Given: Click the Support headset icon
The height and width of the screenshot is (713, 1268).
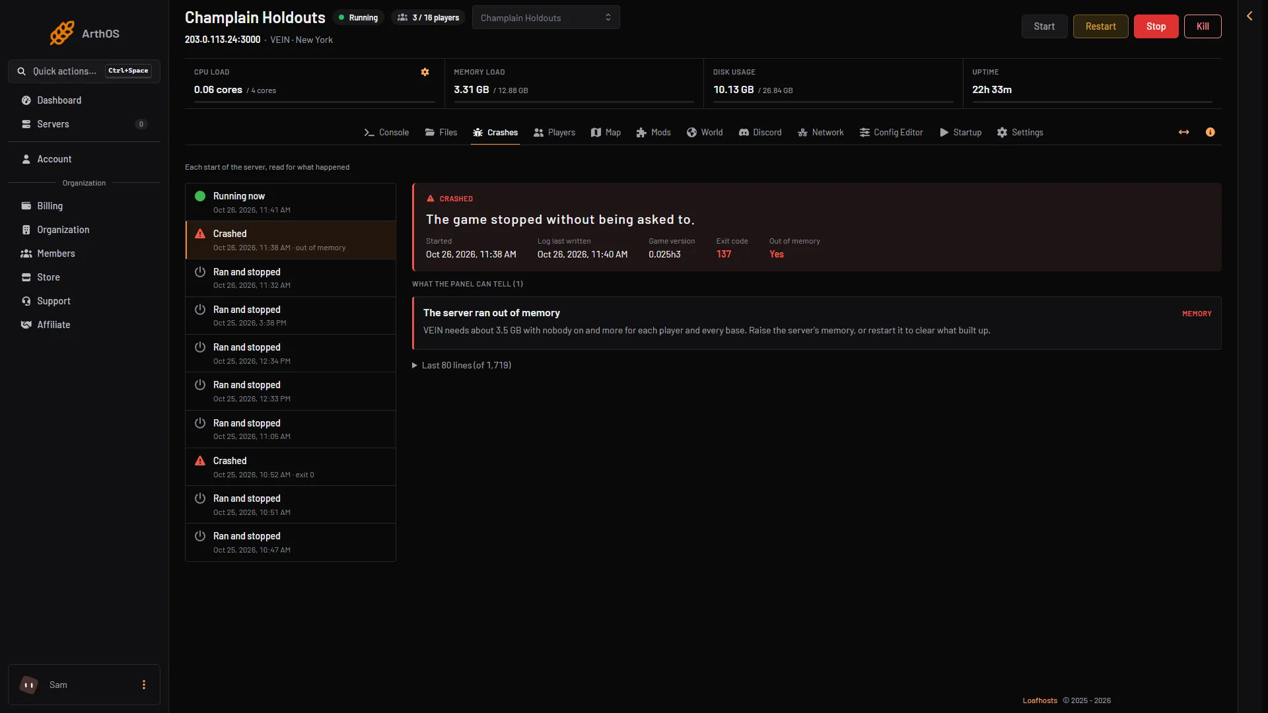Looking at the screenshot, I should click(x=26, y=301).
